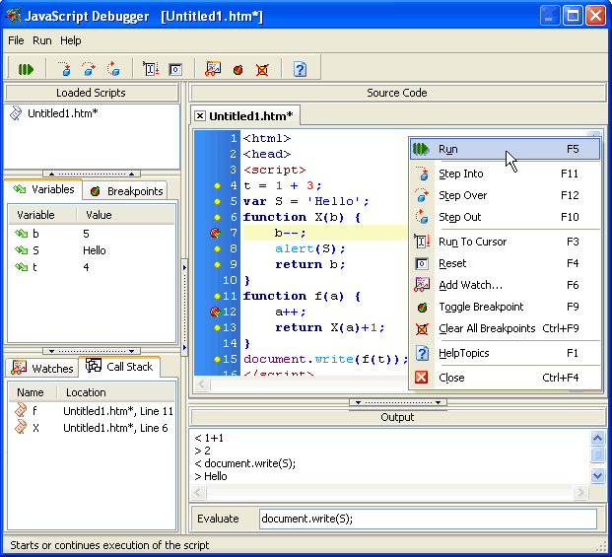612x557 pixels.
Task: Switch to the Breakpoints tab
Action: click(x=126, y=191)
